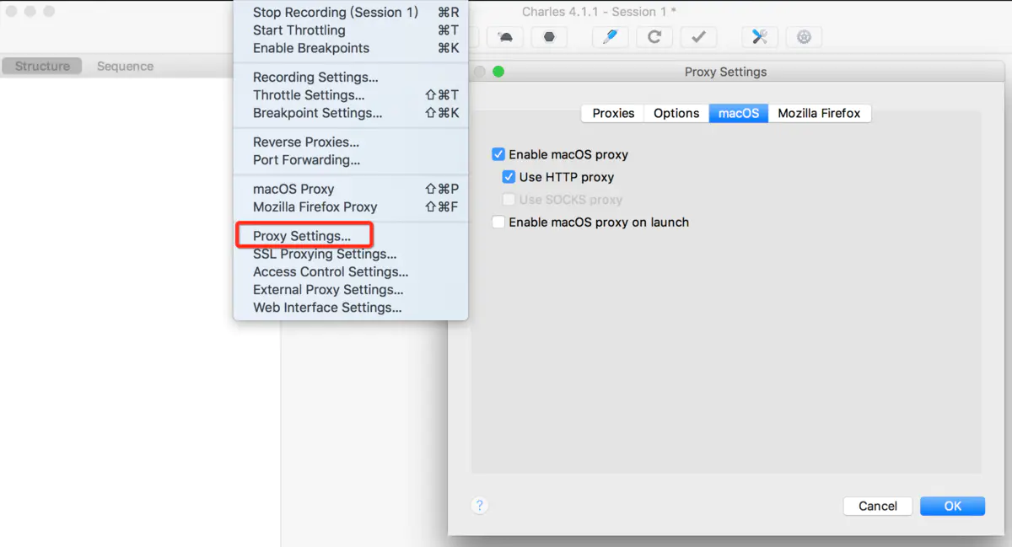Toggle Mozilla Firefox Proxy menu item

tap(351, 207)
